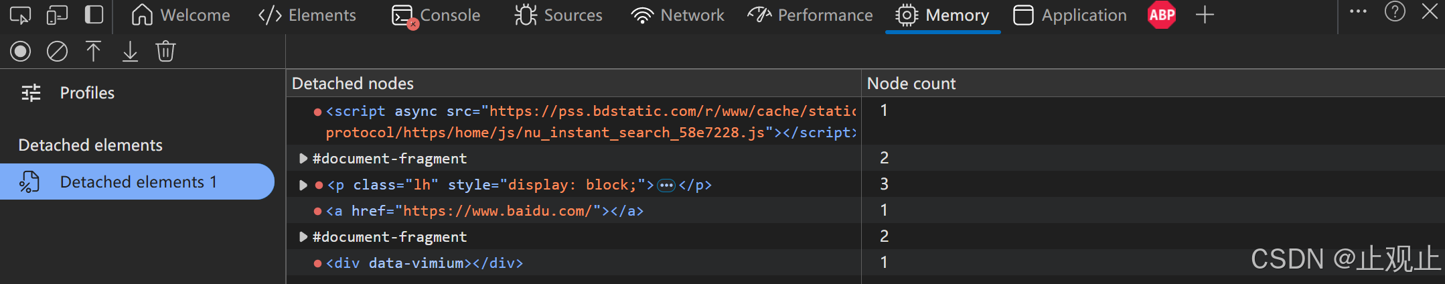The image size is (1445, 284).
Task: Click node count 3 for p element
Action: pyautogui.click(x=884, y=184)
